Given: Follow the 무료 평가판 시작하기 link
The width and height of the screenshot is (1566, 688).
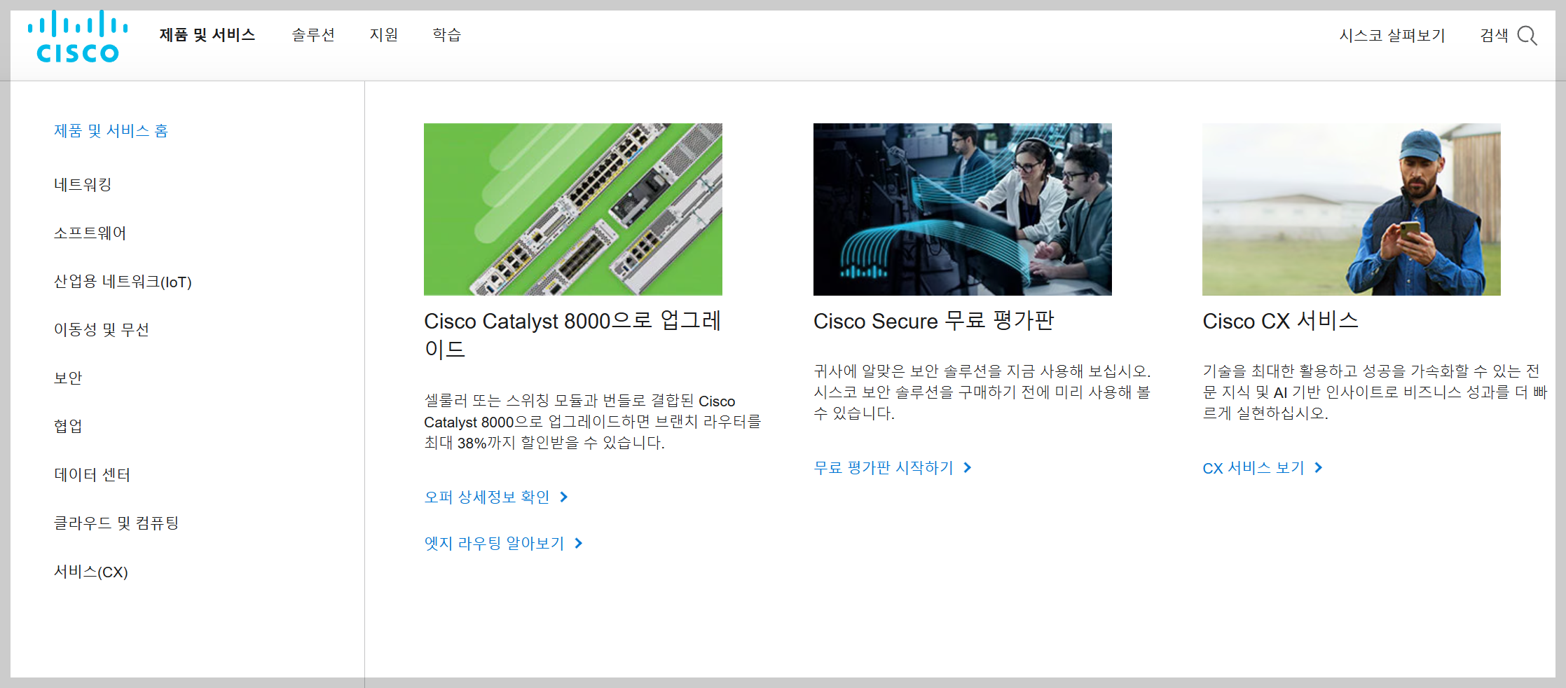Looking at the screenshot, I should click(x=884, y=468).
